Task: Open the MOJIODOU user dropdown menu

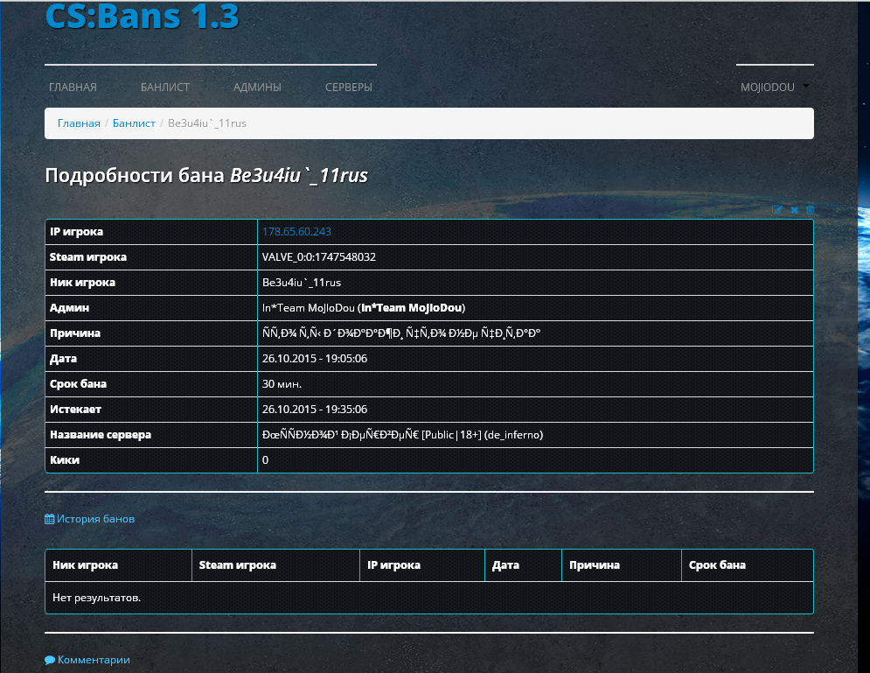Action: click(x=775, y=88)
